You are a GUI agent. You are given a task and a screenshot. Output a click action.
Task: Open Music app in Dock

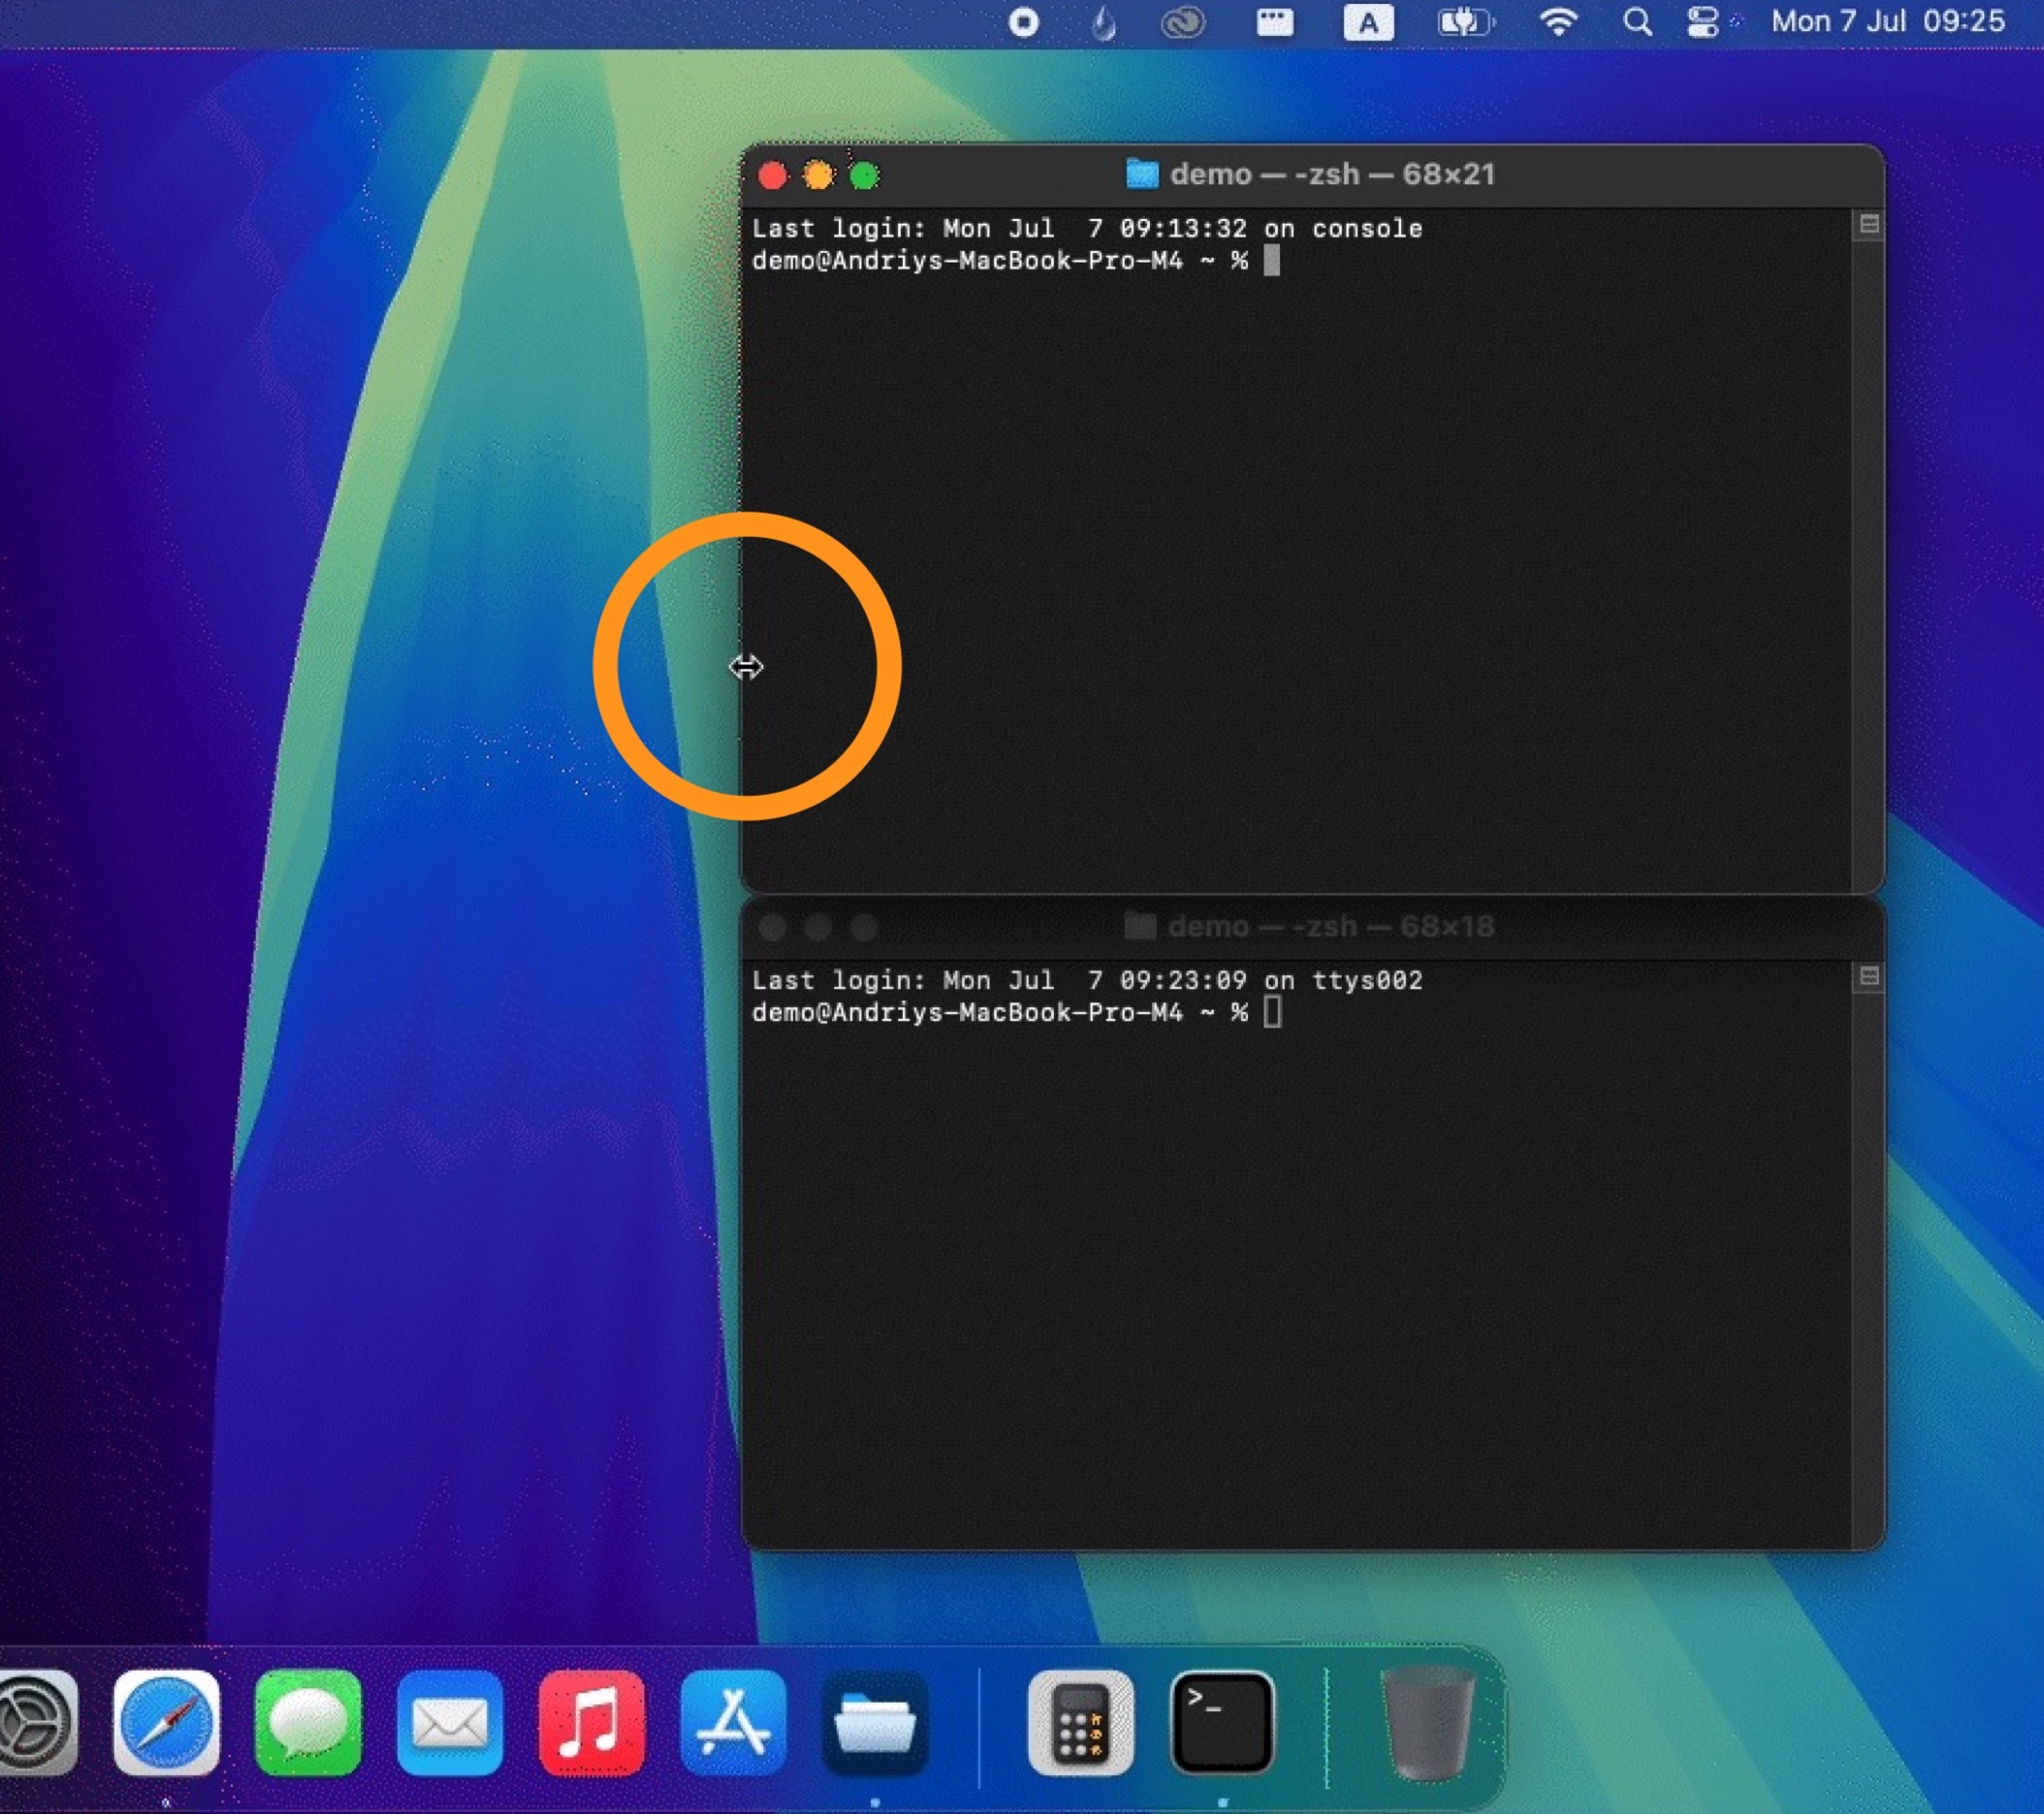click(592, 1722)
